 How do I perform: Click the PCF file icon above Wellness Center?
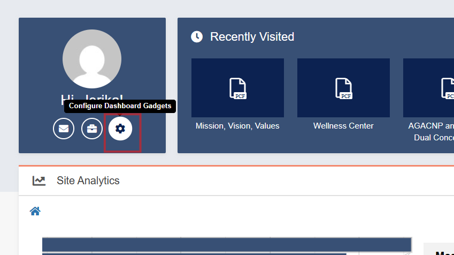click(343, 88)
